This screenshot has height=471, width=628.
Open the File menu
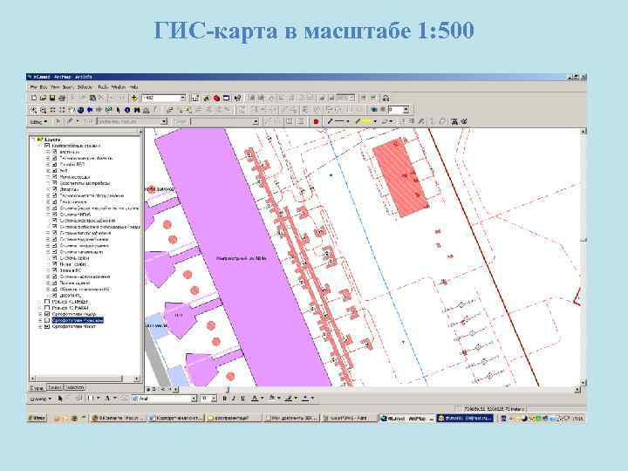pos(34,87)
